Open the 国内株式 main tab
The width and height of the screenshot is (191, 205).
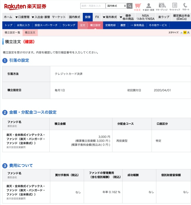point(75,17)
